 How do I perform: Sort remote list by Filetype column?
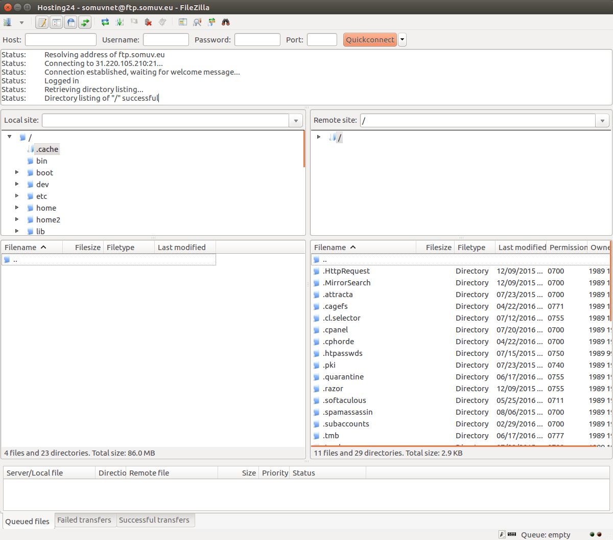click(475, 247)
